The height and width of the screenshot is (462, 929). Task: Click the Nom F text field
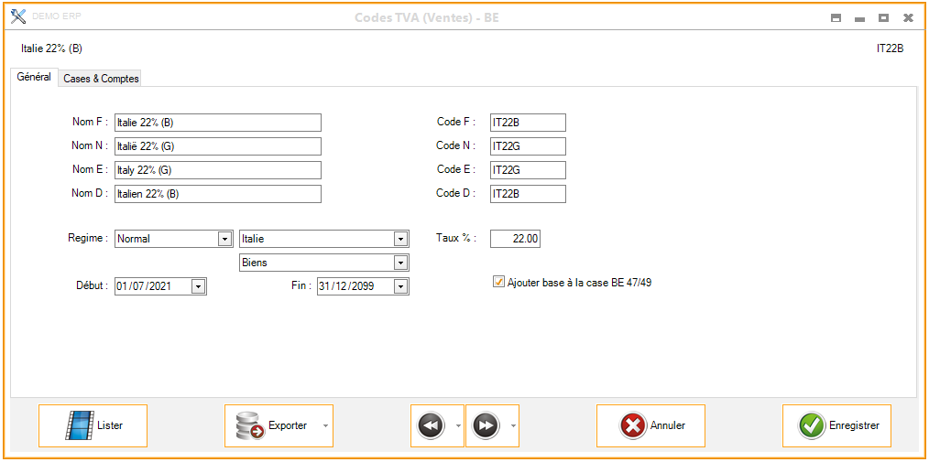218,123
